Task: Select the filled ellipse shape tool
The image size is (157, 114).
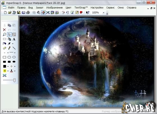Action: [14, 62]
